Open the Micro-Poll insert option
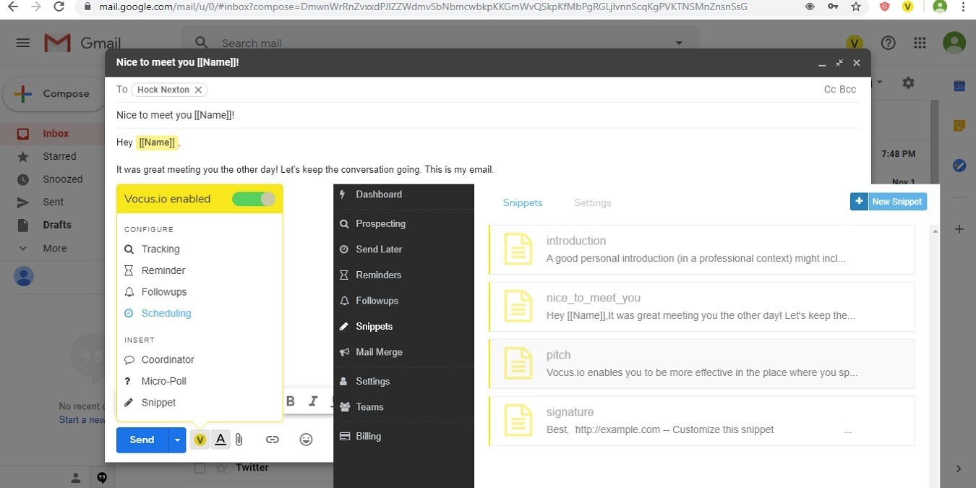This screenshot has width=976, height=488. 165,381
